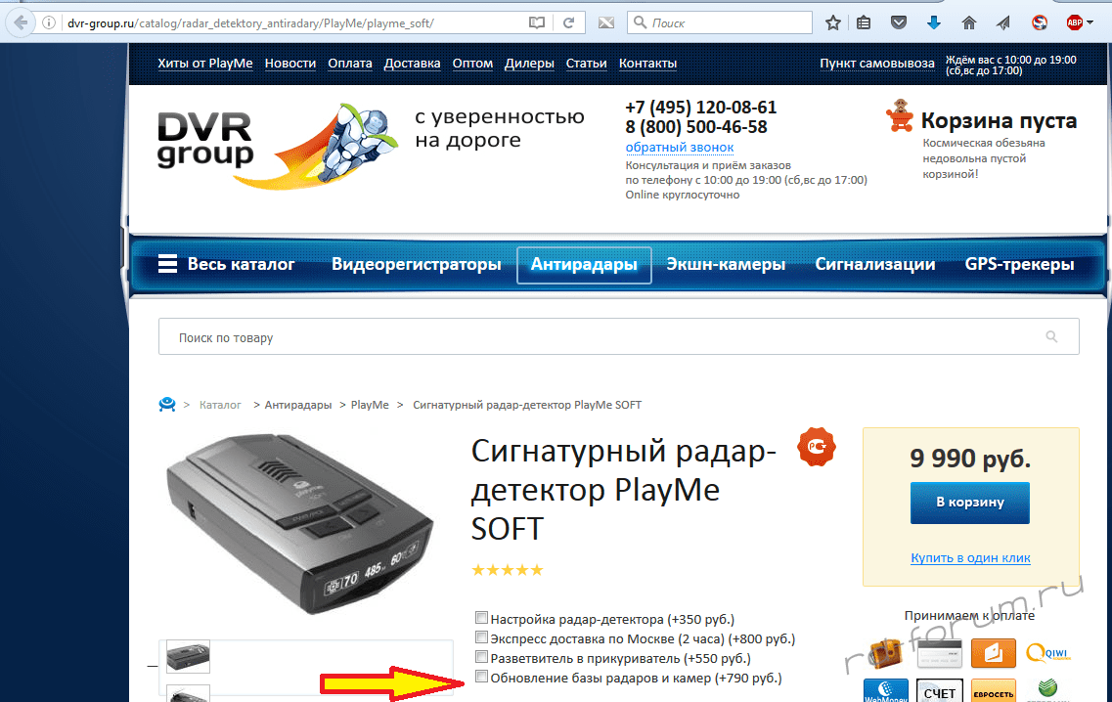Select Разветвитель в прикуриватель checkbox
This screenshot has width=1112, height=702.
click(481, 657)
